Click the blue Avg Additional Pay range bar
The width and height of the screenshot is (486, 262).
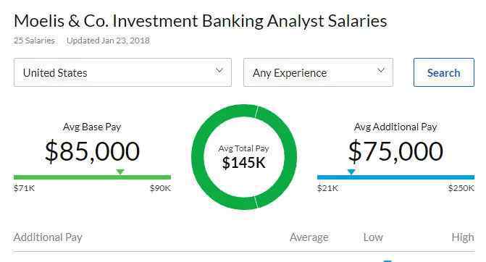tap(395, 177)
